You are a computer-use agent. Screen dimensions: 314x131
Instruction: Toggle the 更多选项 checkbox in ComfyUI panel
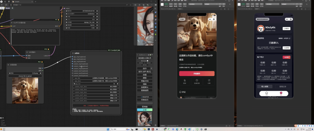148,61
